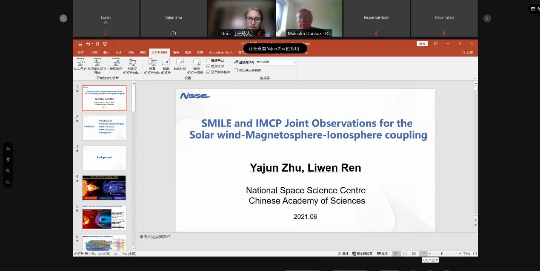Viewport: 540px width, 271px height.
Task: Toggle Use Timings (使用计时) checkbox
Action: coord(209,66)
